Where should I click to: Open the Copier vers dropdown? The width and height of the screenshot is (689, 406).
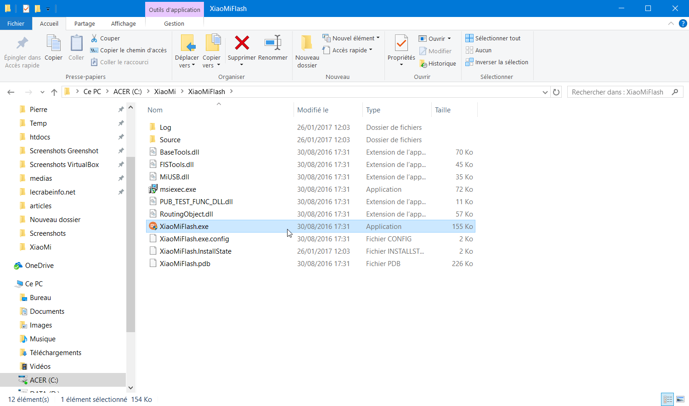pyautogui.click(x=212, y=51)
